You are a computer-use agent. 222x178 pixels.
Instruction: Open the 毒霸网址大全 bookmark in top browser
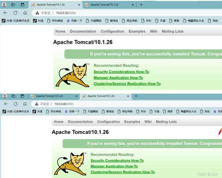(193, 21)
